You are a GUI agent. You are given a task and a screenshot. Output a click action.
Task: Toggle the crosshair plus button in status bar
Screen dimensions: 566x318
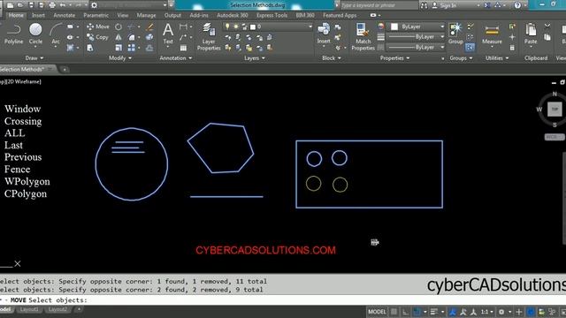pyautogui.click(x=519, y=312)
